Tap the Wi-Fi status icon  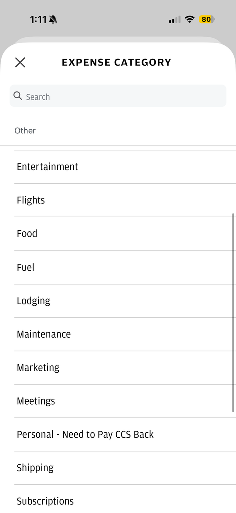(189, 20)
